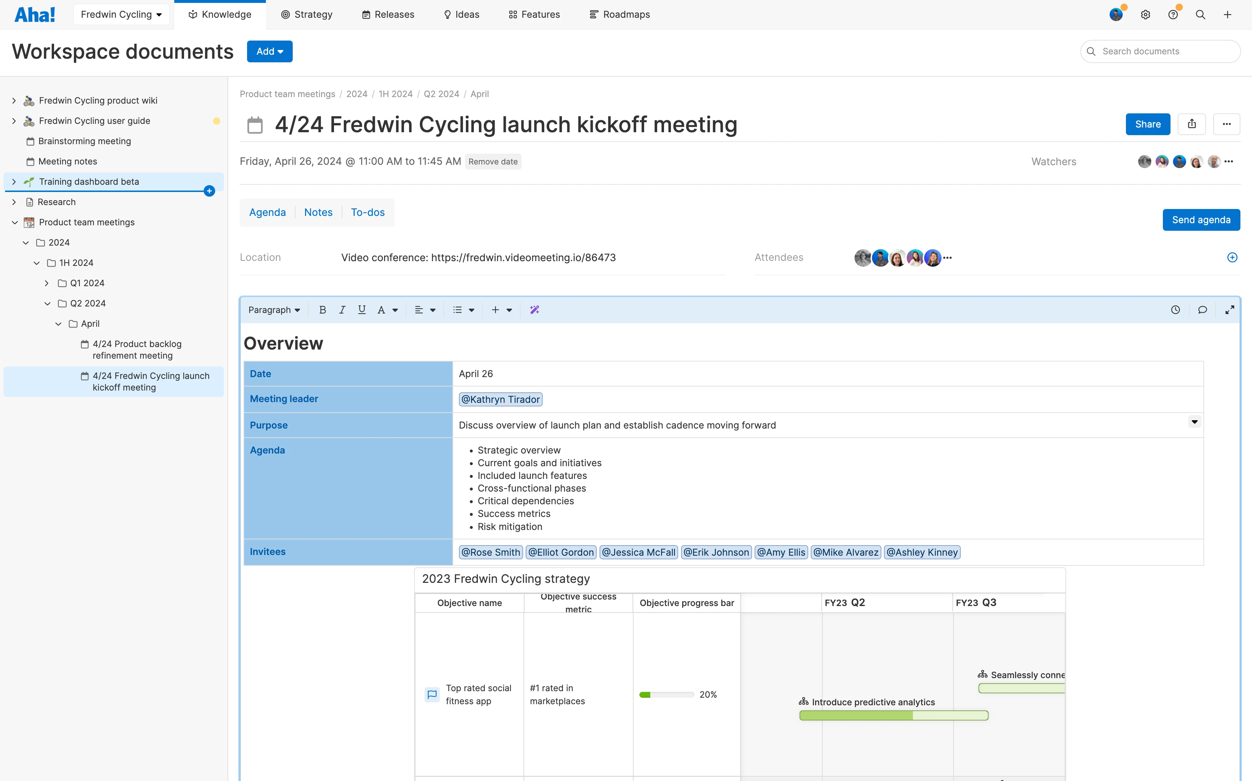Switch to the Notes tab
The height and width of the screenshot is (781, 1252).
(x=318, y=212)
